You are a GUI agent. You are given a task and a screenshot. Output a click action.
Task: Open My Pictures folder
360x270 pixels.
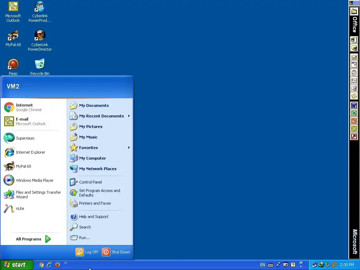point(100,127)
